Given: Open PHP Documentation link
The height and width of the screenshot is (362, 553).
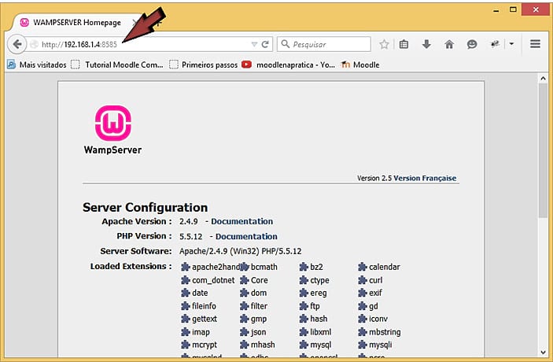Looking at the screenshot, I should (x=246, y=236).
